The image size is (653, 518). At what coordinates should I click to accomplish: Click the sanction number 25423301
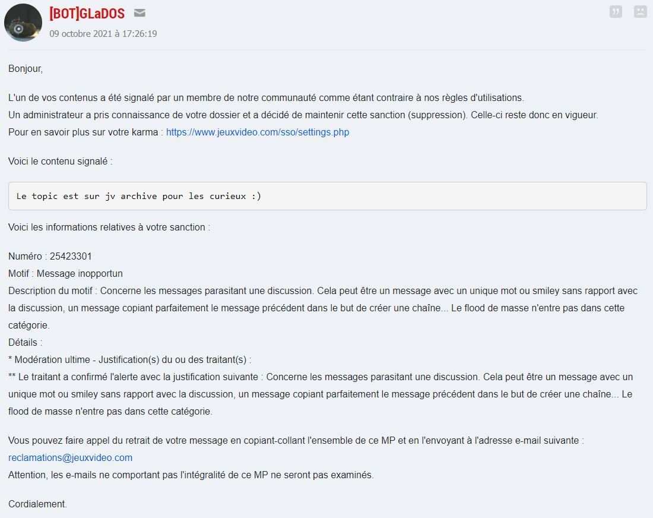tap(71, 256)
